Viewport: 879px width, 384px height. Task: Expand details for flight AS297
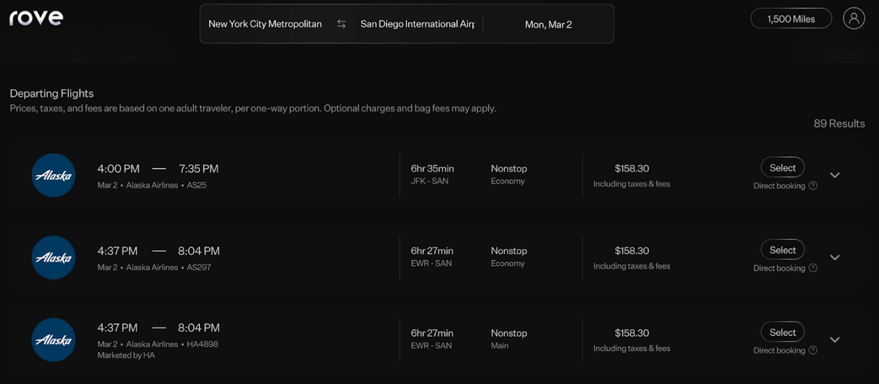click(x=834, y=258)
